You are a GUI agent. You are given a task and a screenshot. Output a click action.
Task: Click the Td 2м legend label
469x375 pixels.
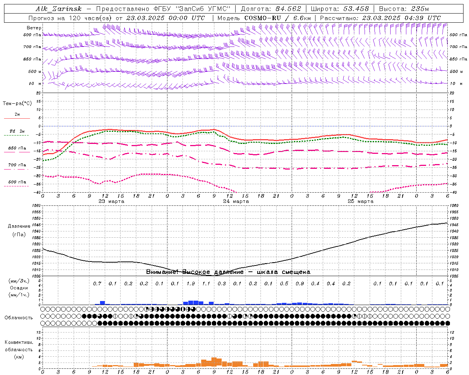coord(17,131)
